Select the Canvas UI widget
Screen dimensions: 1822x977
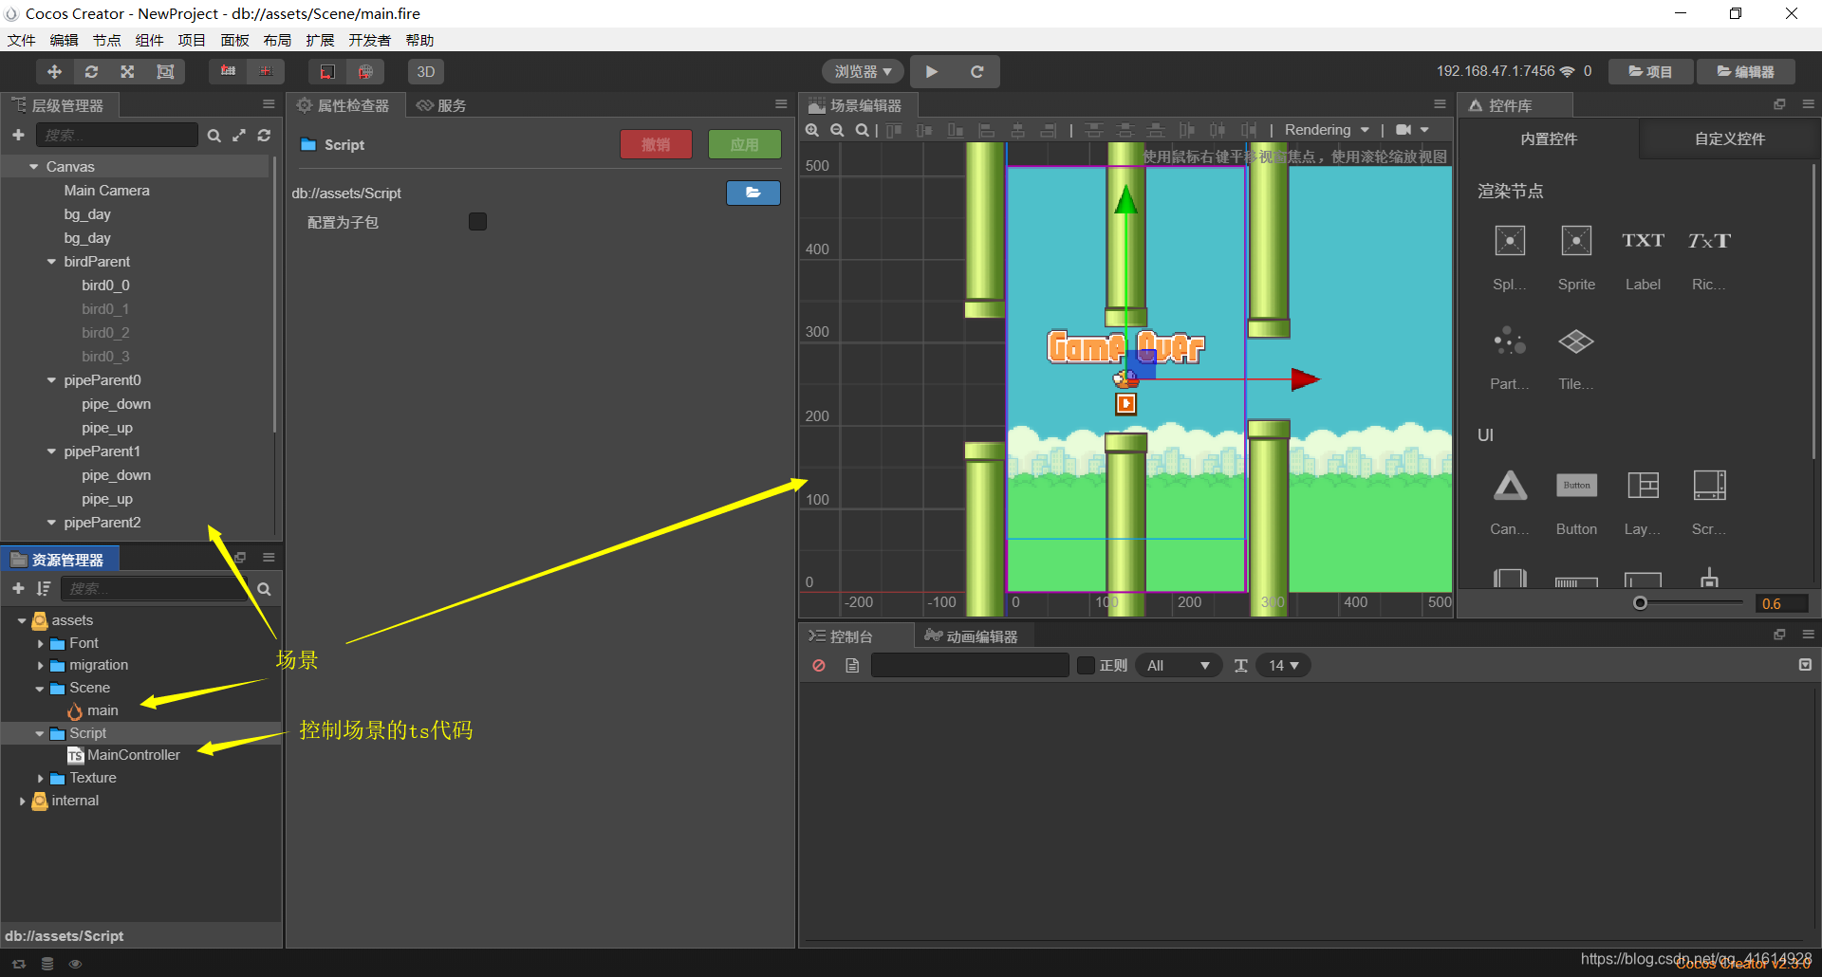pyautogui.click(x=1510, y=502)
